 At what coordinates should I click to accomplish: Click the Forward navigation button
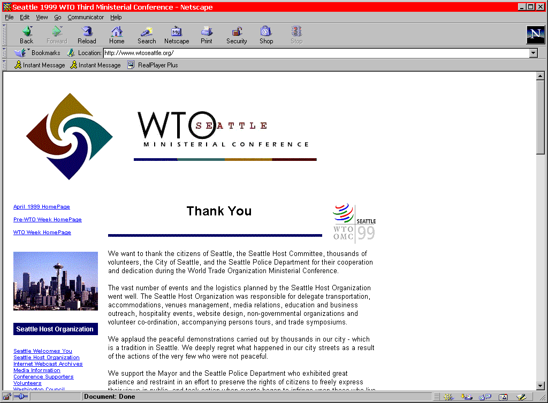point(57,35)
